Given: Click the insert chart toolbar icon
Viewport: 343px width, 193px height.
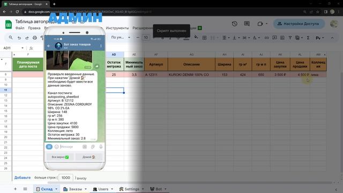Looking at the screenshot, I should (282, 38).
